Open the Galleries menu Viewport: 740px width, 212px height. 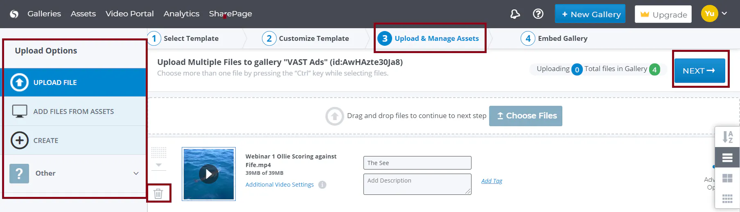44,14
